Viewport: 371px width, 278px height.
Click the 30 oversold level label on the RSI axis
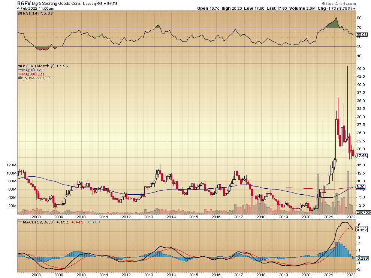[359, 46]
